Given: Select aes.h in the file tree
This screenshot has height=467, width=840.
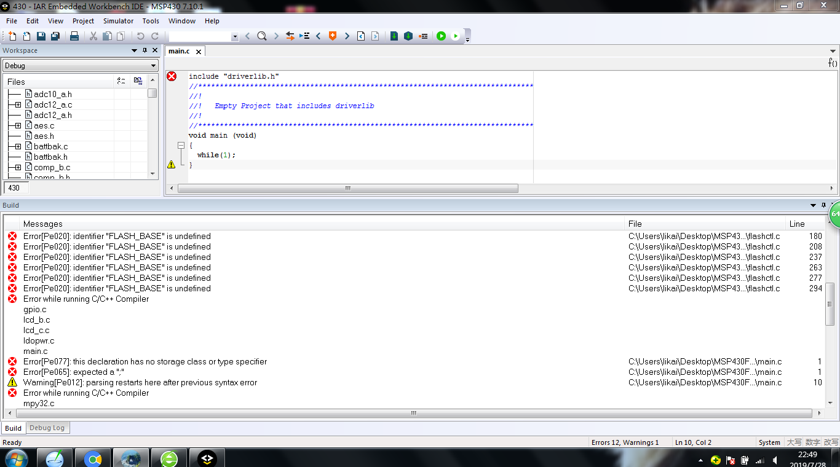Looking at the screenshot, I should [44, 136].
